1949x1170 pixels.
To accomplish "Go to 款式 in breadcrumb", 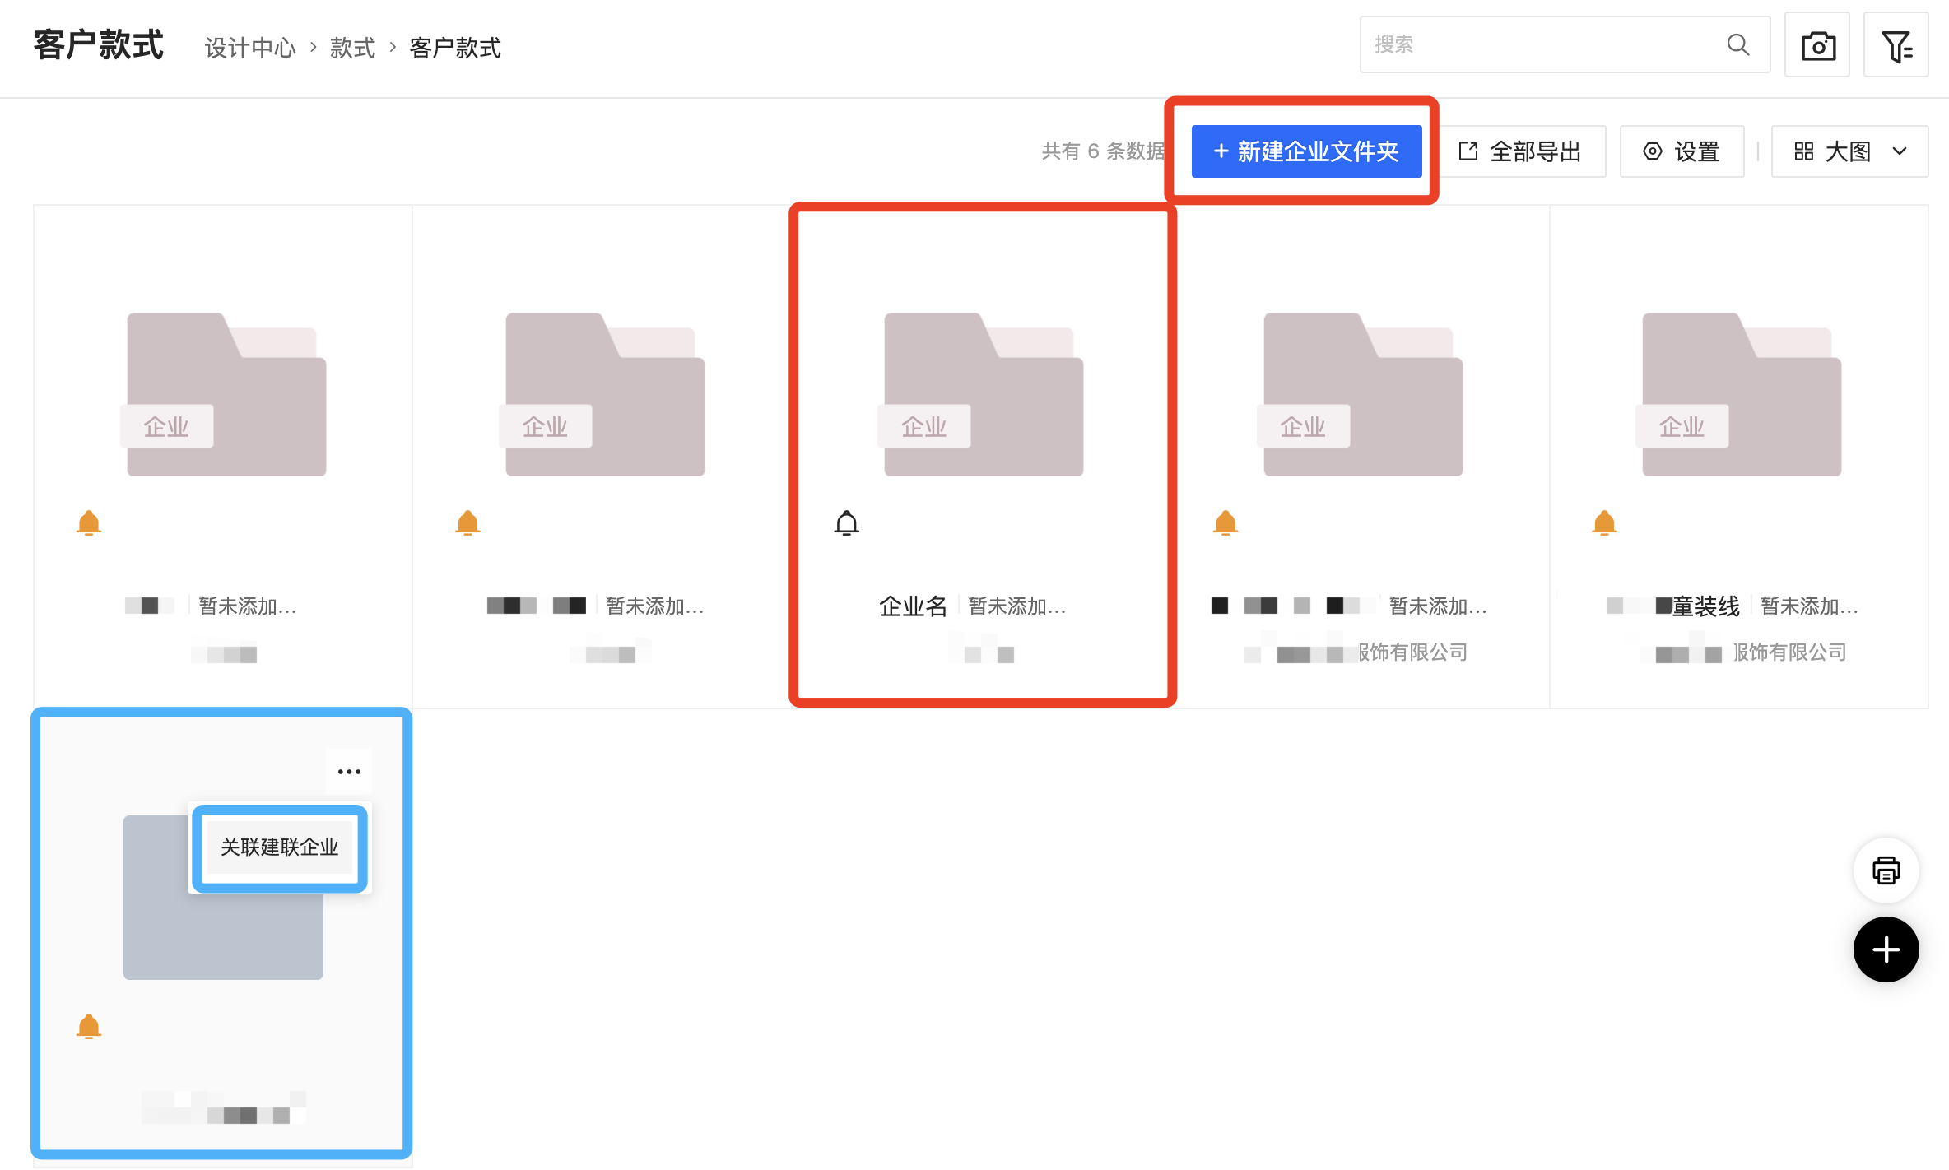I will click(352, 48).
